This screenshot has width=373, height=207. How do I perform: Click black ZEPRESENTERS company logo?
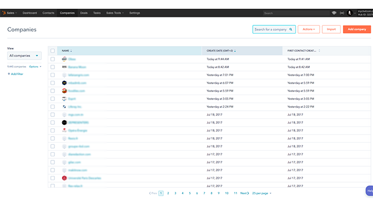[64, 123]
